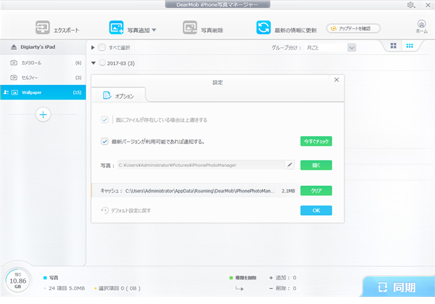The width and height of the screenshot is (435, 304).
Task: Click the OK button in settings
Action: tap(316, 210)
